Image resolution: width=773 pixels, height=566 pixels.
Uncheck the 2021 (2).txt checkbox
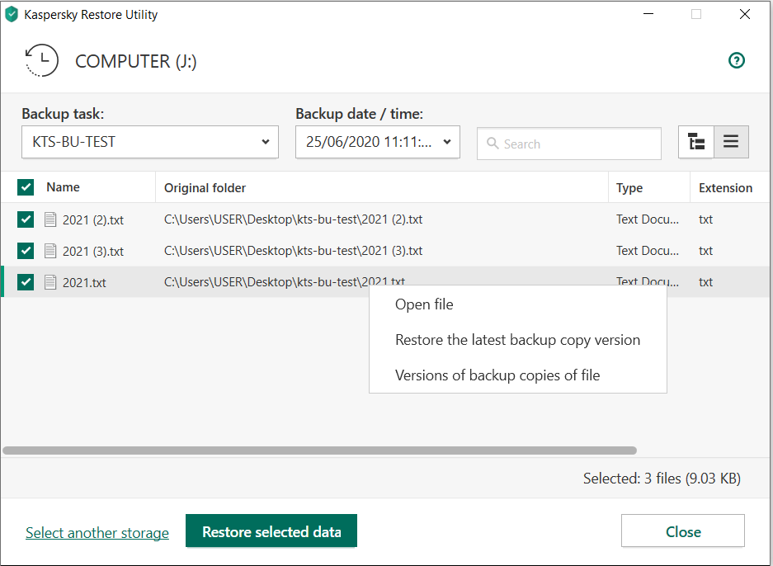pos(26,219)
